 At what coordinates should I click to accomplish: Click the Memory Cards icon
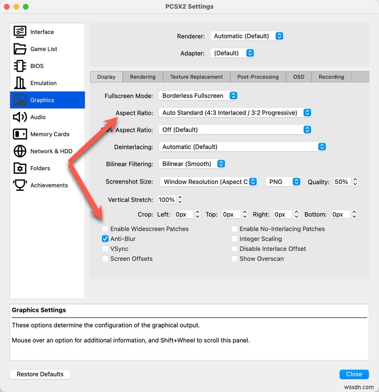(x=20, y=134)
